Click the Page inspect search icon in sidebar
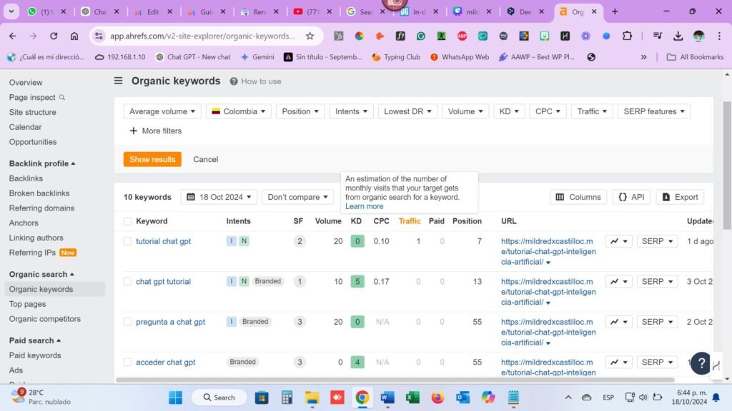Image resolution: width=732 pixels, height=411 pixels. [62, 98]
